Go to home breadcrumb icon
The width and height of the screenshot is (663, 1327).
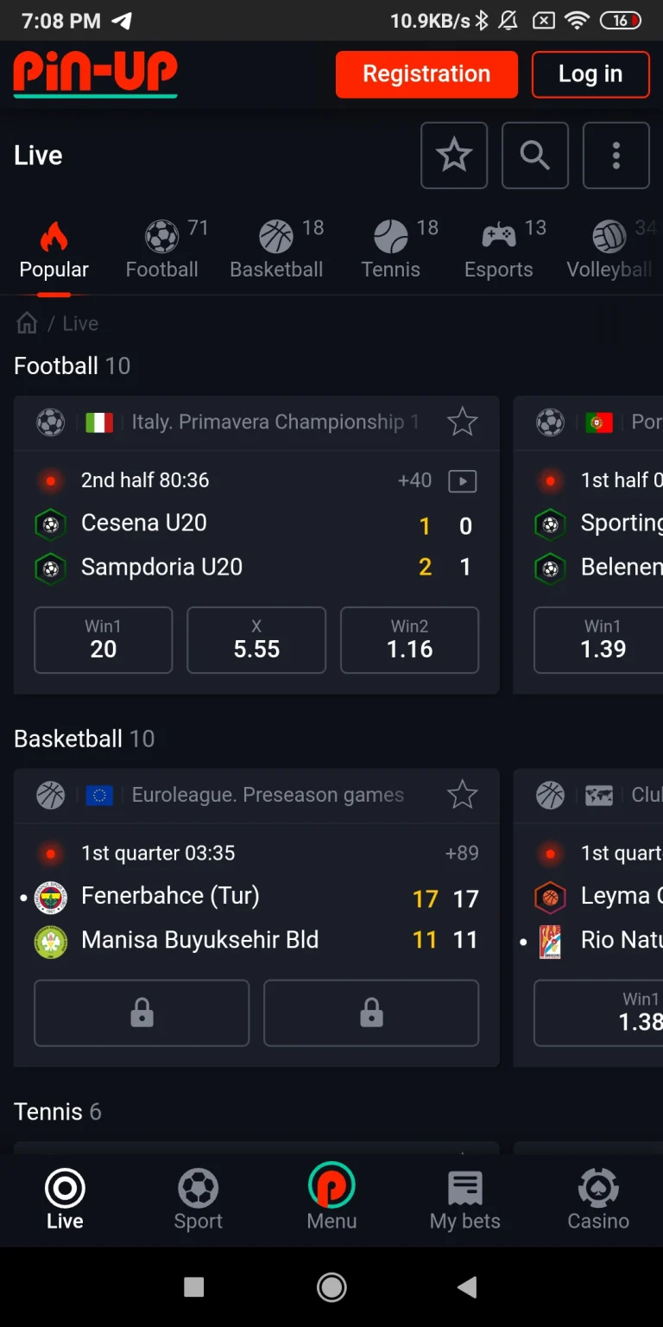coord(28,323)
